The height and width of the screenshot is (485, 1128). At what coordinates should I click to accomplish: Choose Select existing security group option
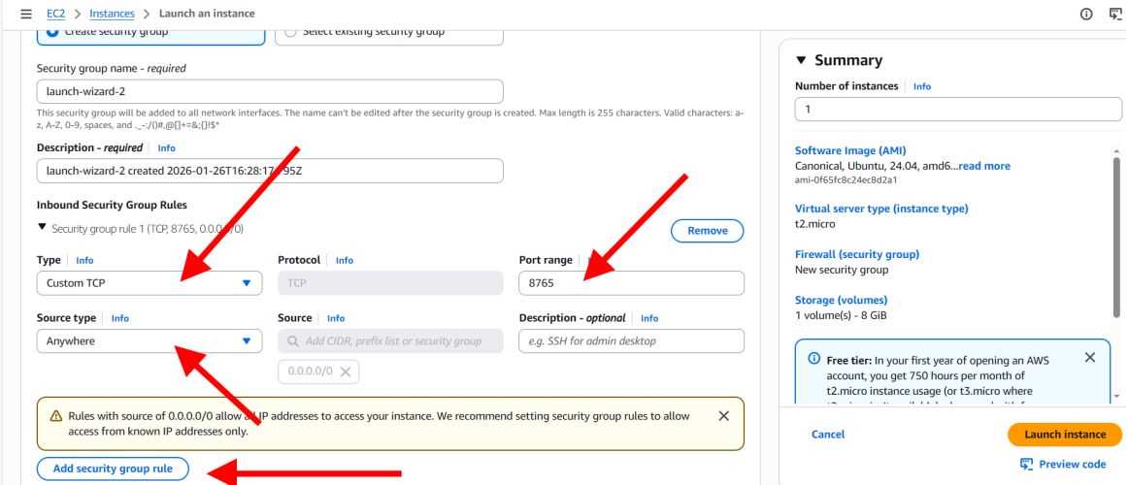click(x=290, y=31)
